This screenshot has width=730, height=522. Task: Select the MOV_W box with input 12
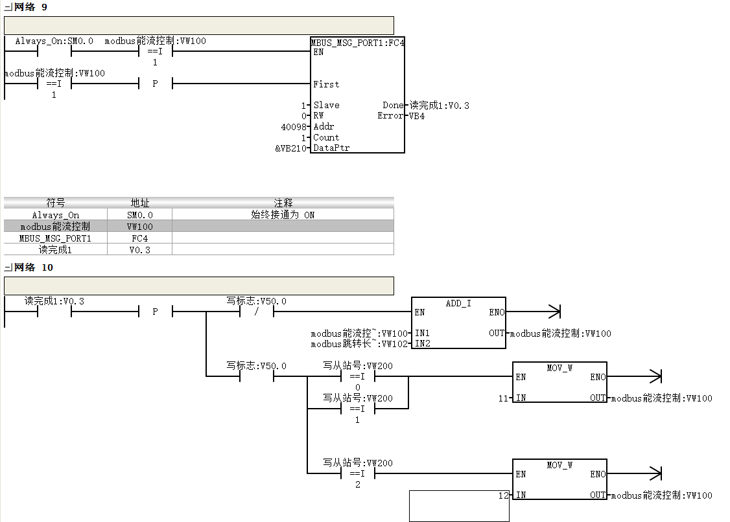pos(559,479)
